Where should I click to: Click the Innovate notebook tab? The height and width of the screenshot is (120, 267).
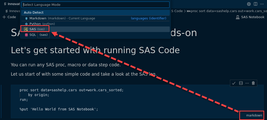[x=12, y=4]
